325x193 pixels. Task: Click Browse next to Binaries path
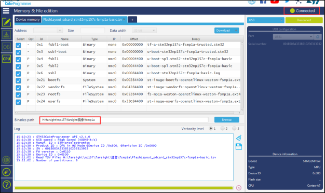tap(226, 120)
